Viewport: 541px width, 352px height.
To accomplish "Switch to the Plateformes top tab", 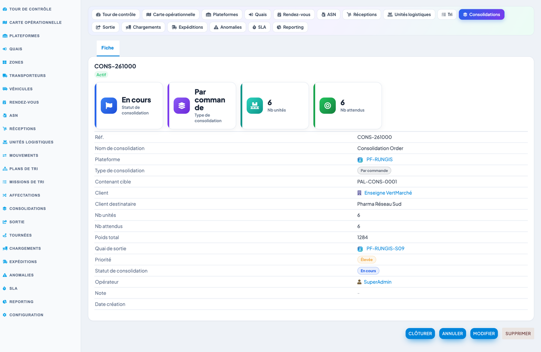I will coord(222,15).
